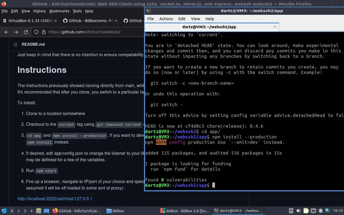The image size is (344, 215).
Task: Open terminal File menu
Action: pyautogui.click(x=150, y=19)
